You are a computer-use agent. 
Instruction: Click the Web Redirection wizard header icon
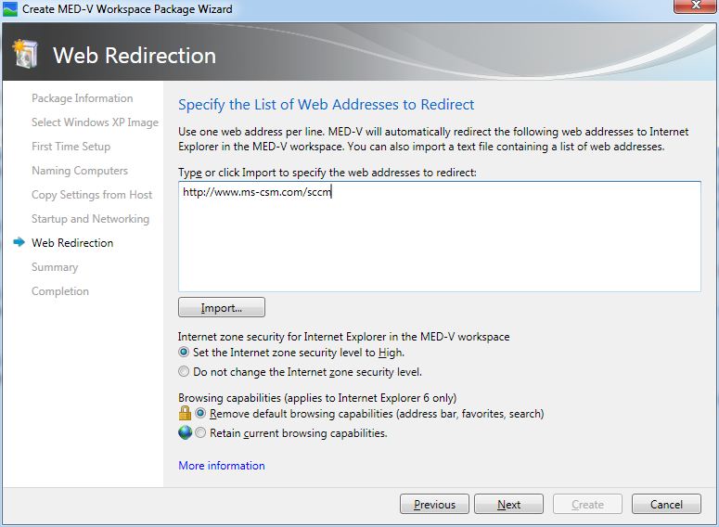(x=26, y=54)
